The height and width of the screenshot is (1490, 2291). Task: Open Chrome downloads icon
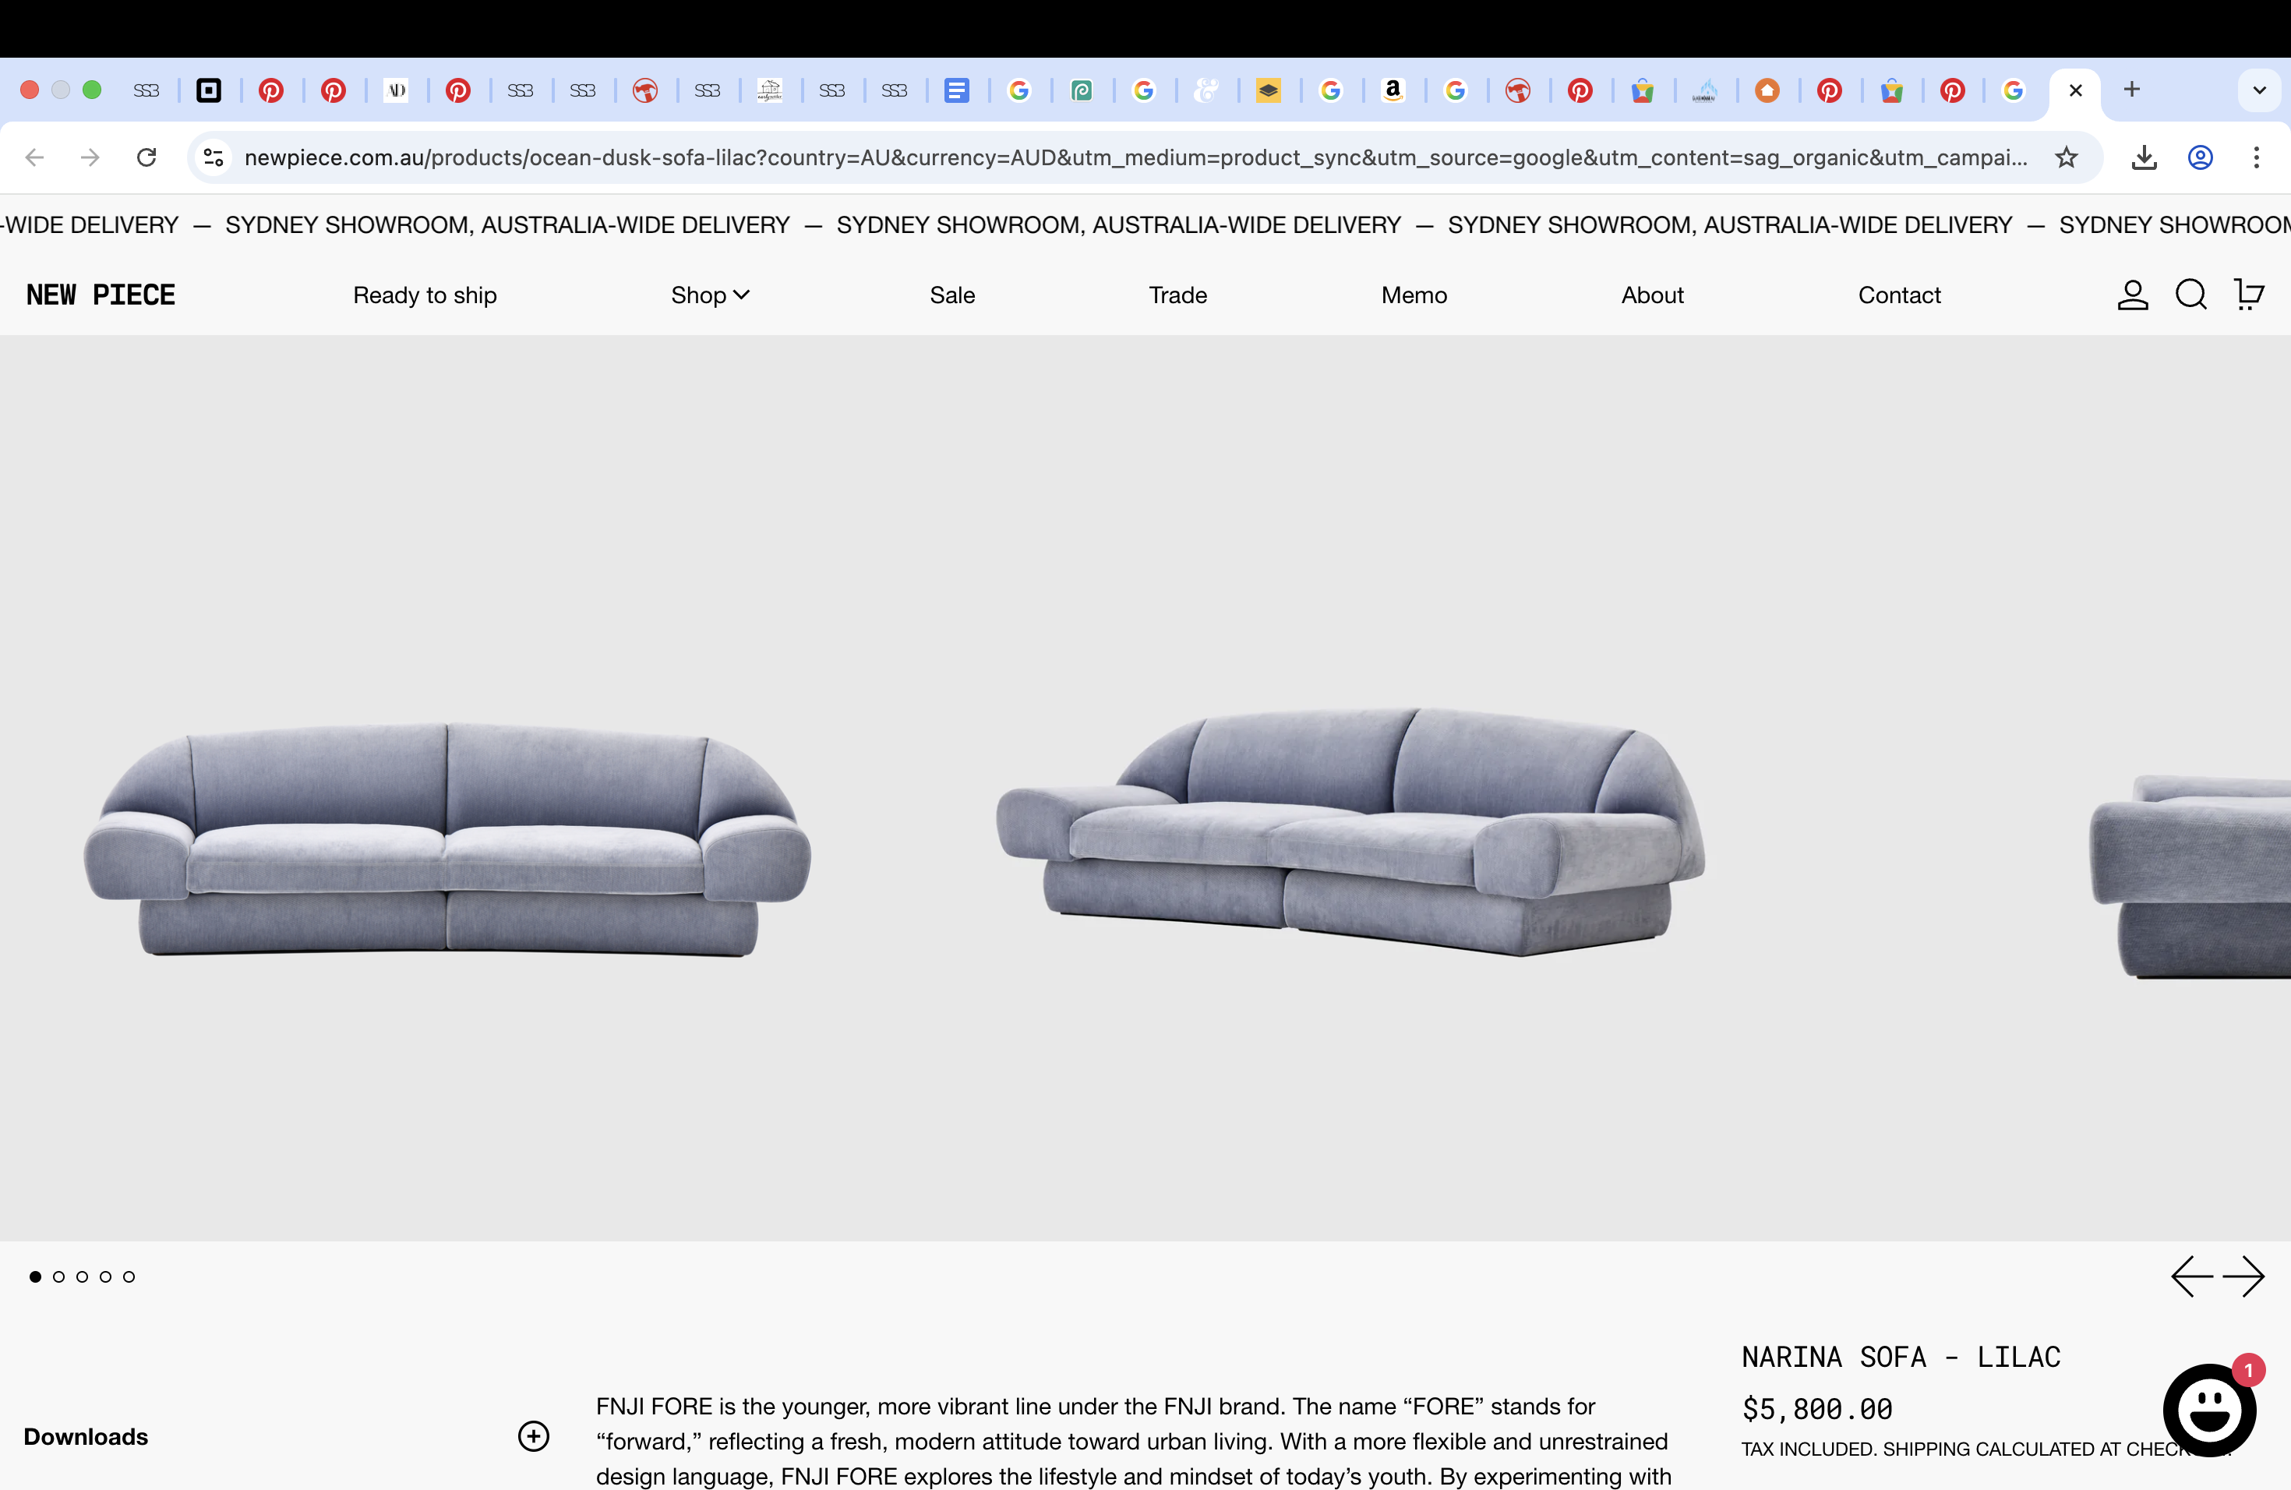tap(2144, 157)
